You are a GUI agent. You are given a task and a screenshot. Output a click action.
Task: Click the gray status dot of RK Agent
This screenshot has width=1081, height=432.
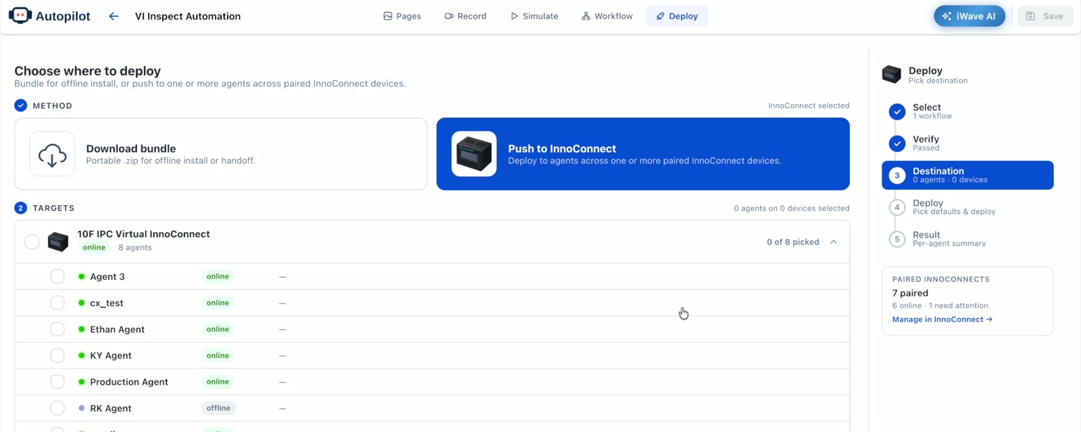(81, 408)
